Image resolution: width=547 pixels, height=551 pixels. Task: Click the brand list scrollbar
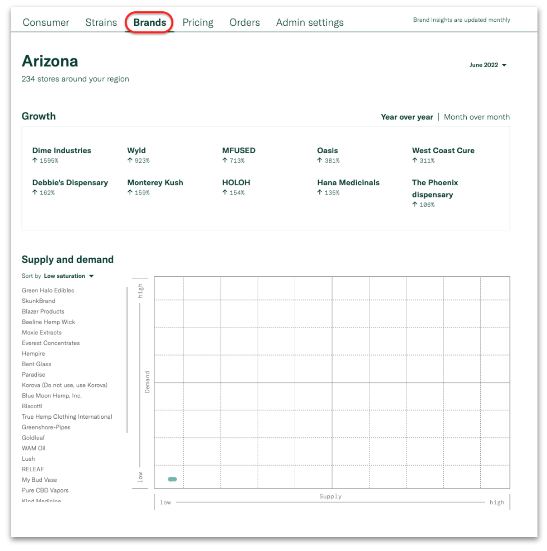point(127,359)
